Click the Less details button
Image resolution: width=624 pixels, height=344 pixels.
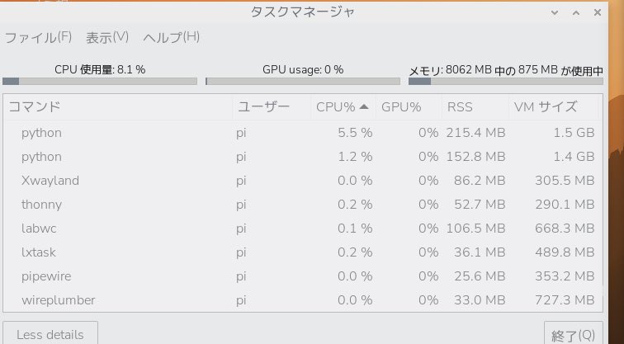[x=50, y=334]
